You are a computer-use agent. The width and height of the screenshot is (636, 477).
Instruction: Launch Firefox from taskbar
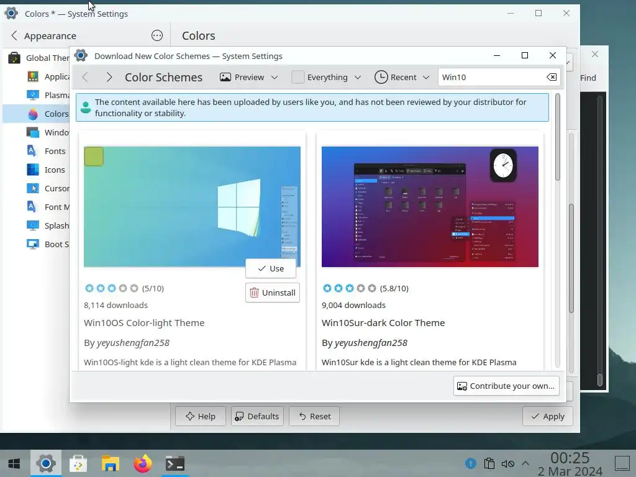click(143, 463)
